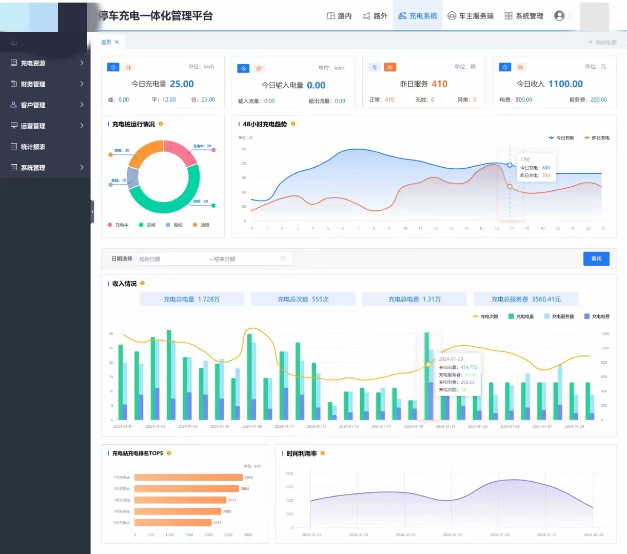Viewport: 627px width, 554px height.
Task: Expand the sidebar 系统管理 menu chevron
Action: 82,168
